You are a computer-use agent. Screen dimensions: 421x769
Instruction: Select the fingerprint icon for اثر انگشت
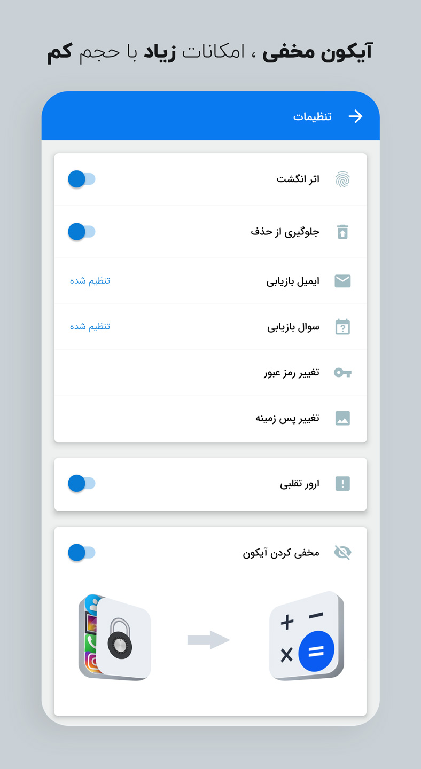342,179
